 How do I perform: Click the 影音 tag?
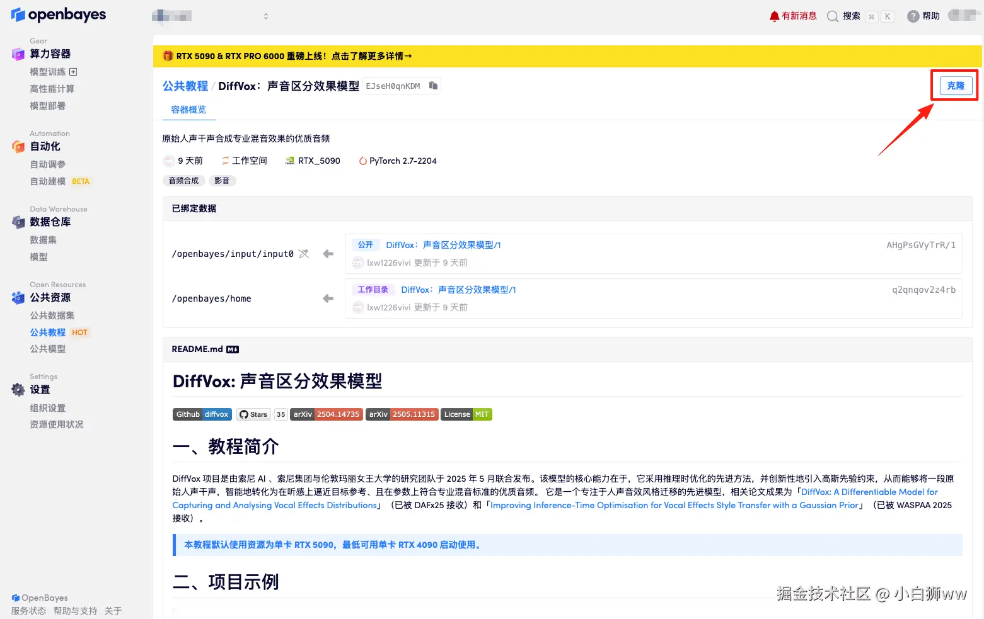(x=222, y=181)
